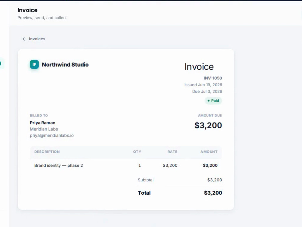302x227 pixels.
Task: Click the Rate column header
Action: [x=172, y=152]
